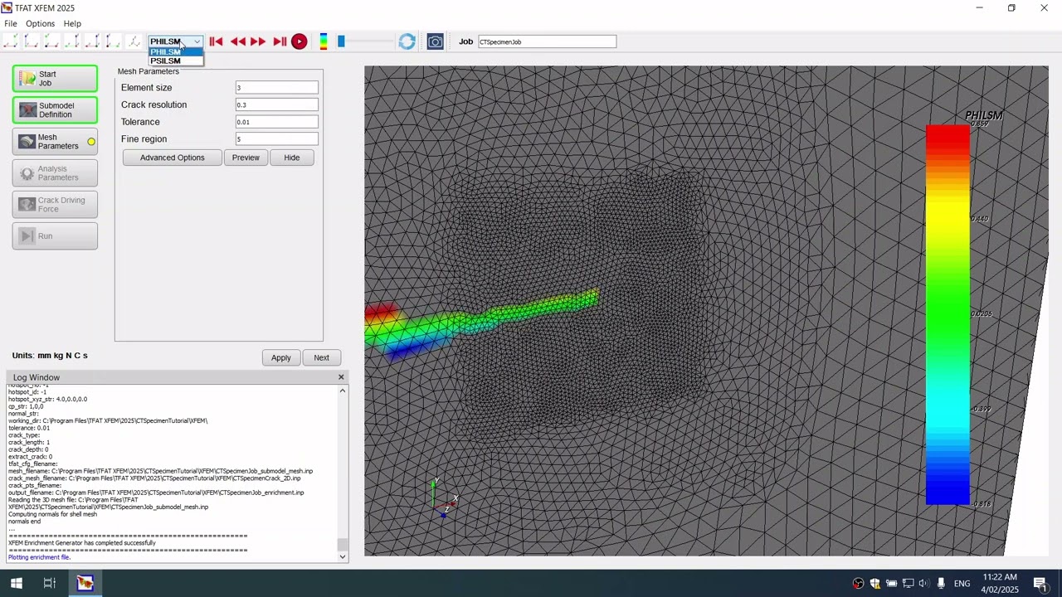Screen dimensions: 1062x597
Task: Click the 11:22 AM taskbar clock
Action: tap(1000, 583)
